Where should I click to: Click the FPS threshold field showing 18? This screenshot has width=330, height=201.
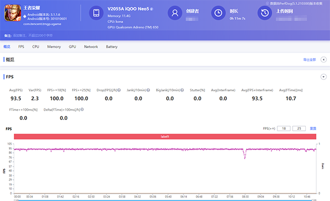click(x=284, y=128)
